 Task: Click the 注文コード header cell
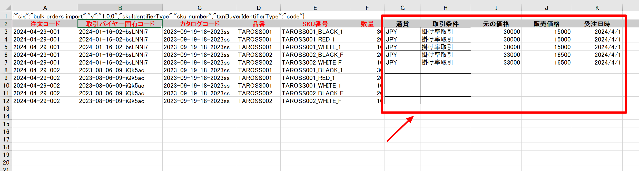tap(45, 24)
